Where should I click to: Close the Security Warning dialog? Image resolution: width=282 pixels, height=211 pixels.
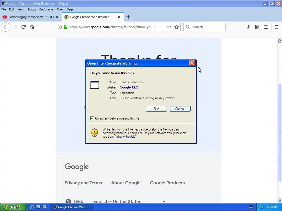click(x=192, y=63)
